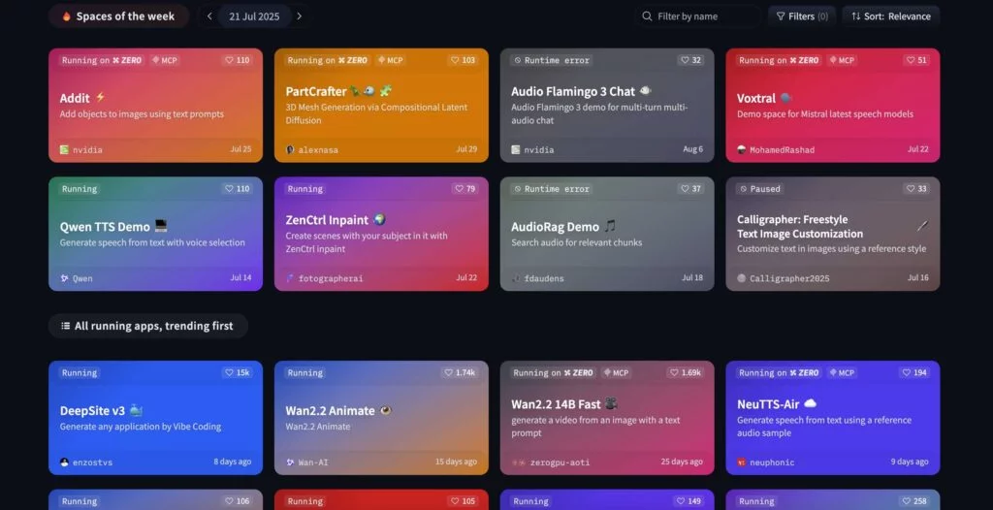Click the heart icon on NeuTTS-Air card
Screen dimensions: 993x510
pyautogui.click(x=907, y=372)
